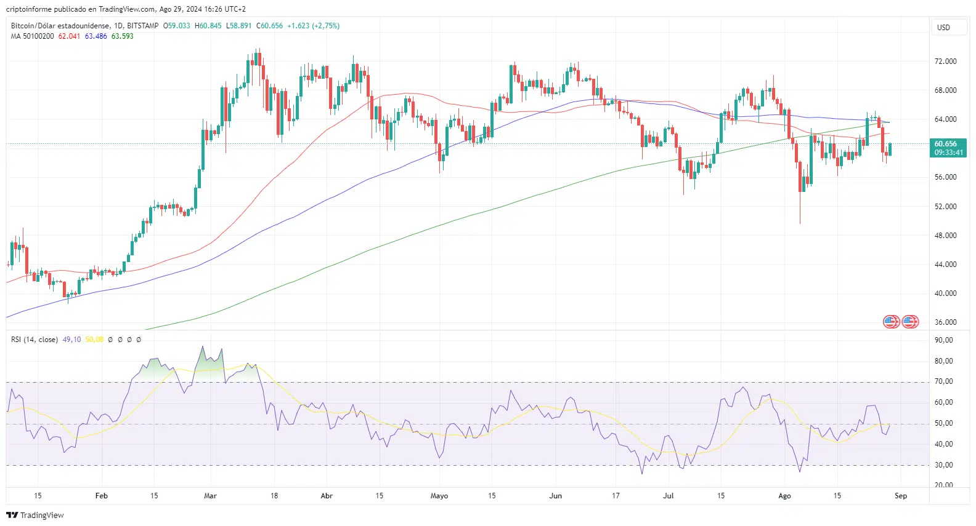Click the yellow RSI average value 50,08
The image size is (976, 526).
pos(94,340)
